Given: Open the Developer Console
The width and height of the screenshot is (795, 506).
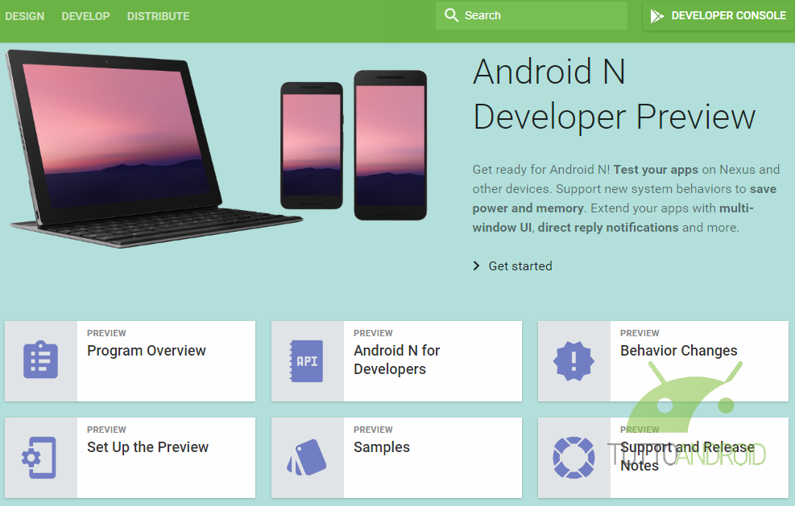Looking at the screenshot, I should tap(718, 16).
